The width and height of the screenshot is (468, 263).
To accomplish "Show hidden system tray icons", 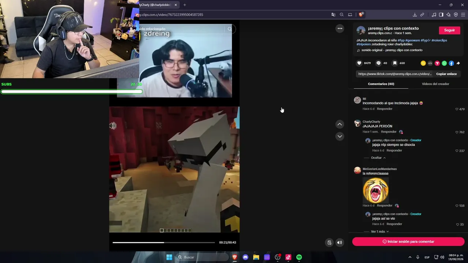I will tap(410, 257).
